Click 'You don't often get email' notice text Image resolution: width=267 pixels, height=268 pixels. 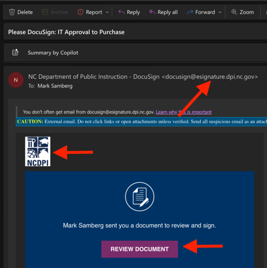89,112
